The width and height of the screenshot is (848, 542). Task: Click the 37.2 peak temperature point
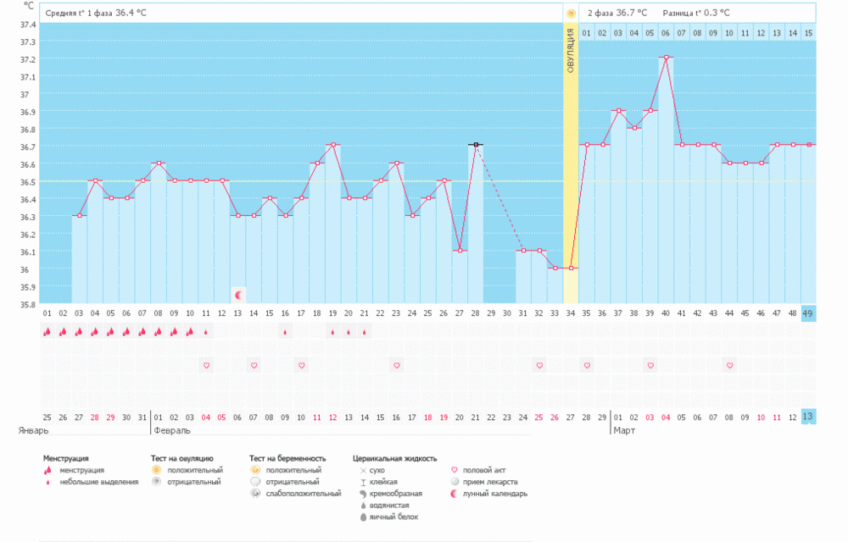(x=667, y=58)
